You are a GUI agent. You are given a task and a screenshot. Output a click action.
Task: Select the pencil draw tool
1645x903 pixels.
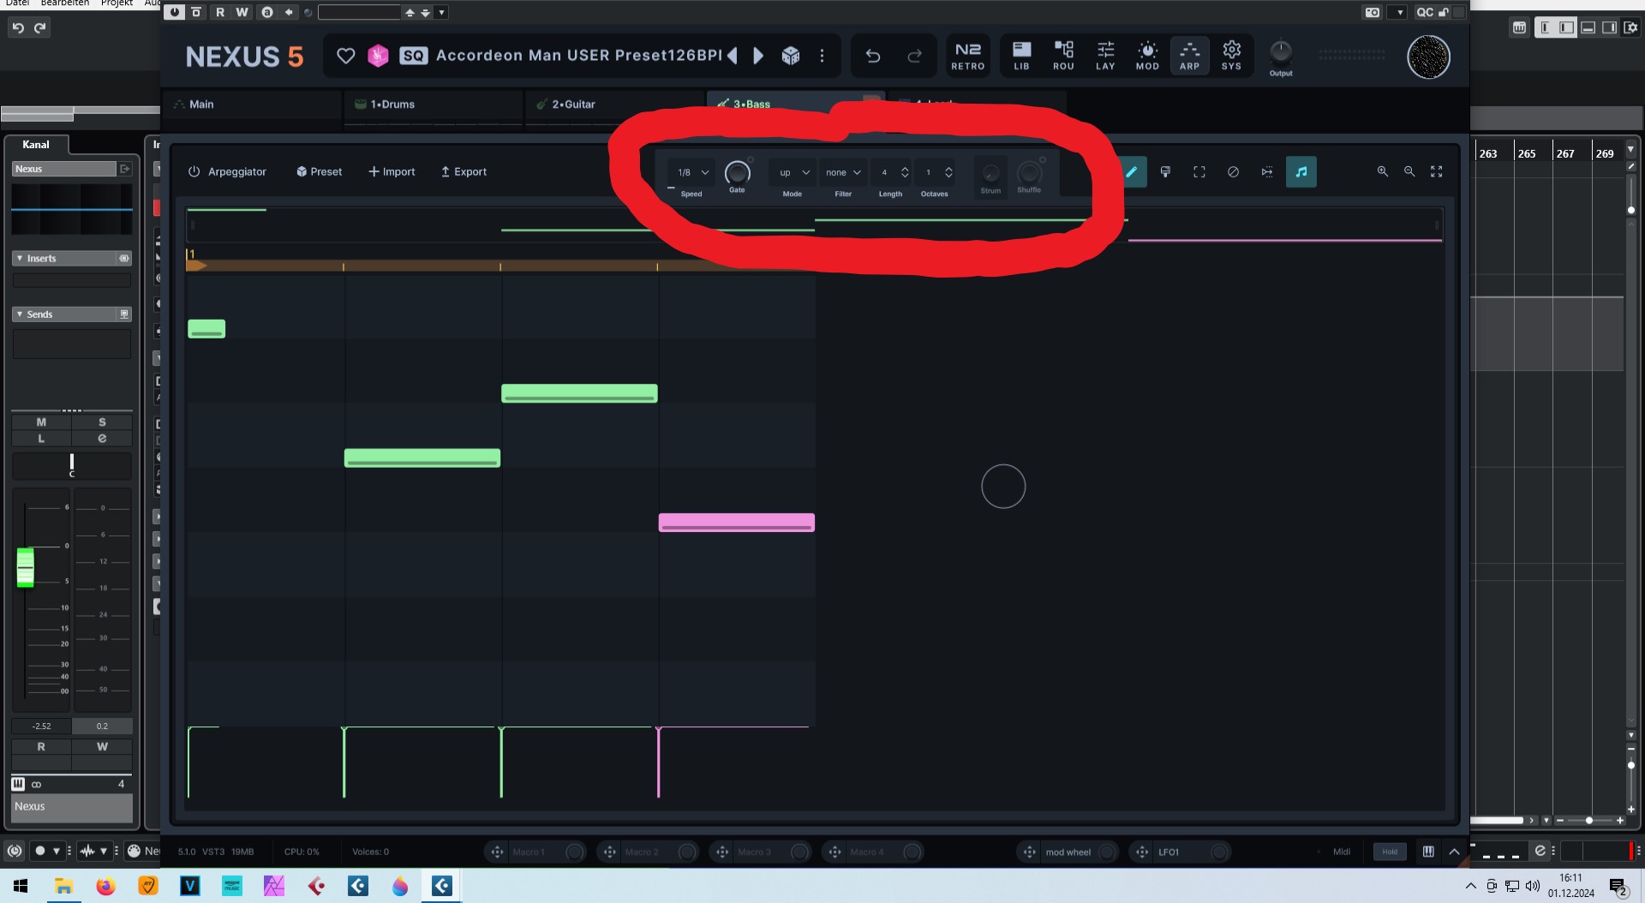pyautogui.click(x=1131, y=172)
